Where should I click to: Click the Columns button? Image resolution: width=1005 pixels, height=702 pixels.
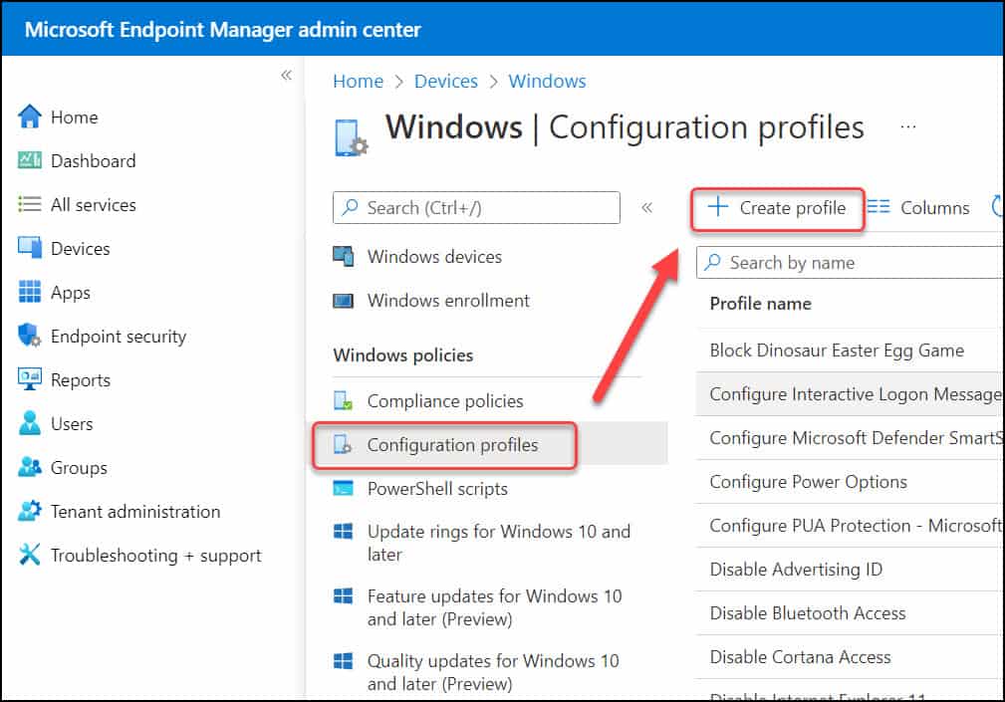918,207
